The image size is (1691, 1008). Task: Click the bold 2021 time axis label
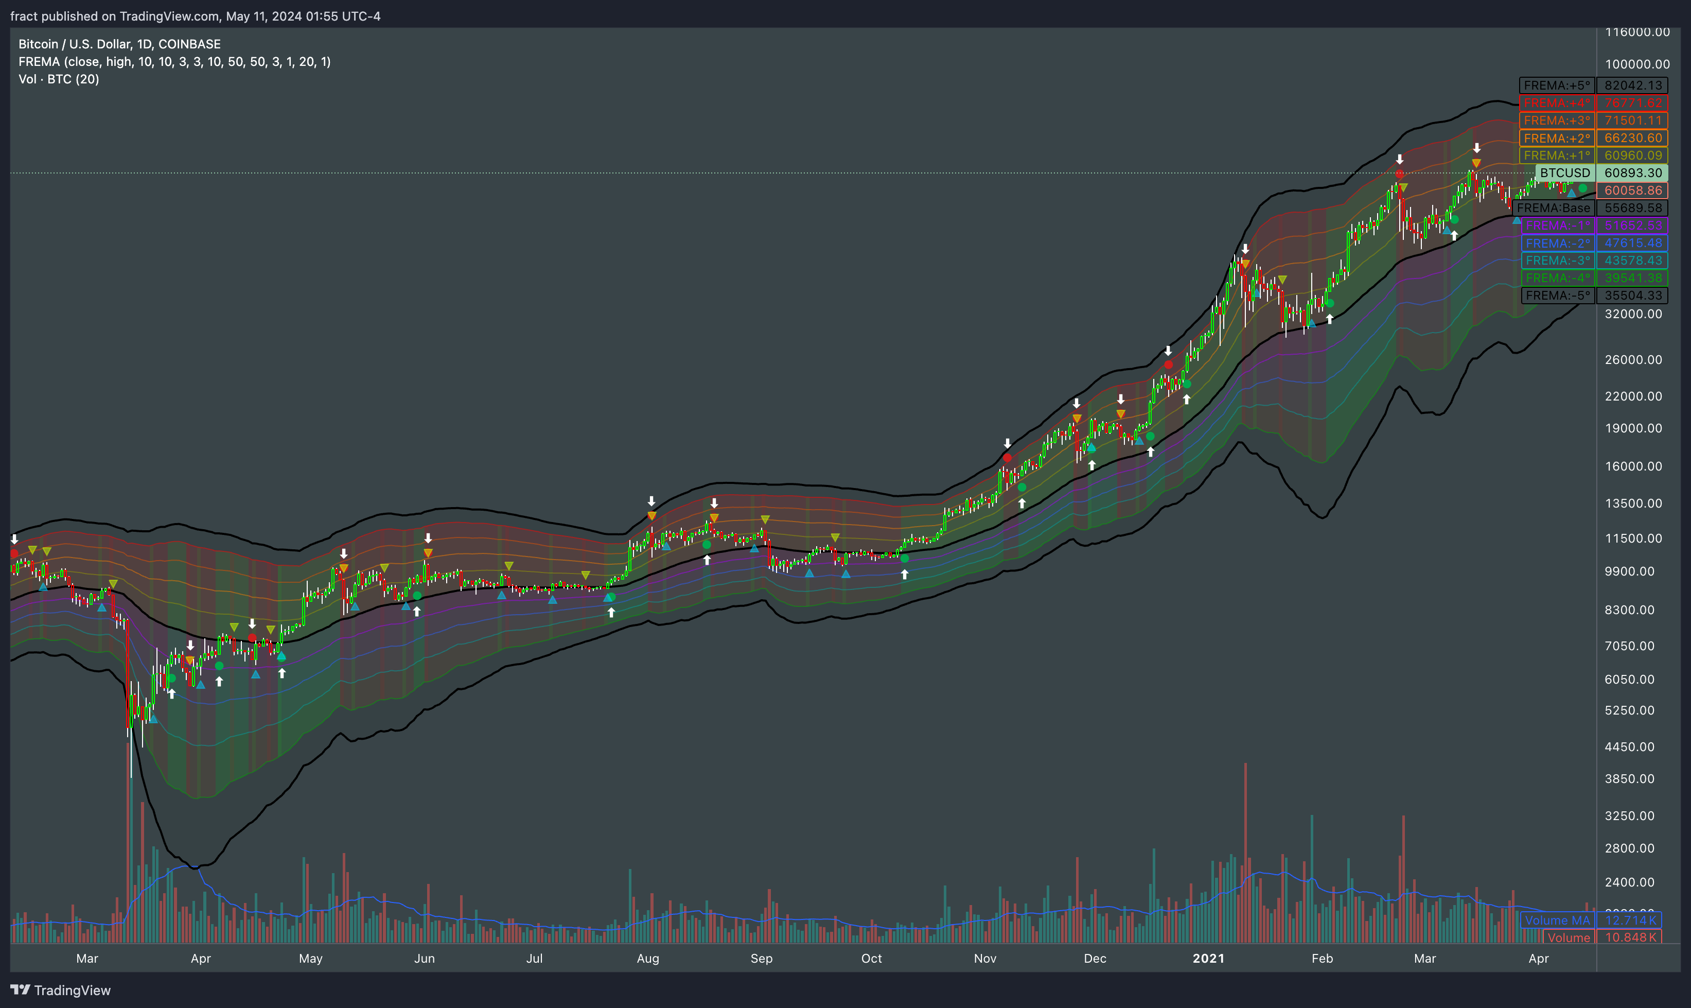pyautogui.click(x=1208, y=959)
